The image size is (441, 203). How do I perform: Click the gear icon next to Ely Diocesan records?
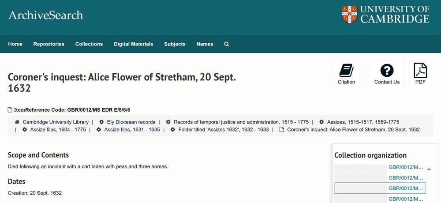point(101,122)
